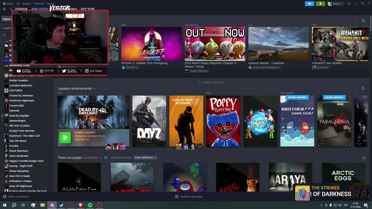Open the Ayuda menu
This screenshot has height=209, width=372.
click(x=50, y=3)
